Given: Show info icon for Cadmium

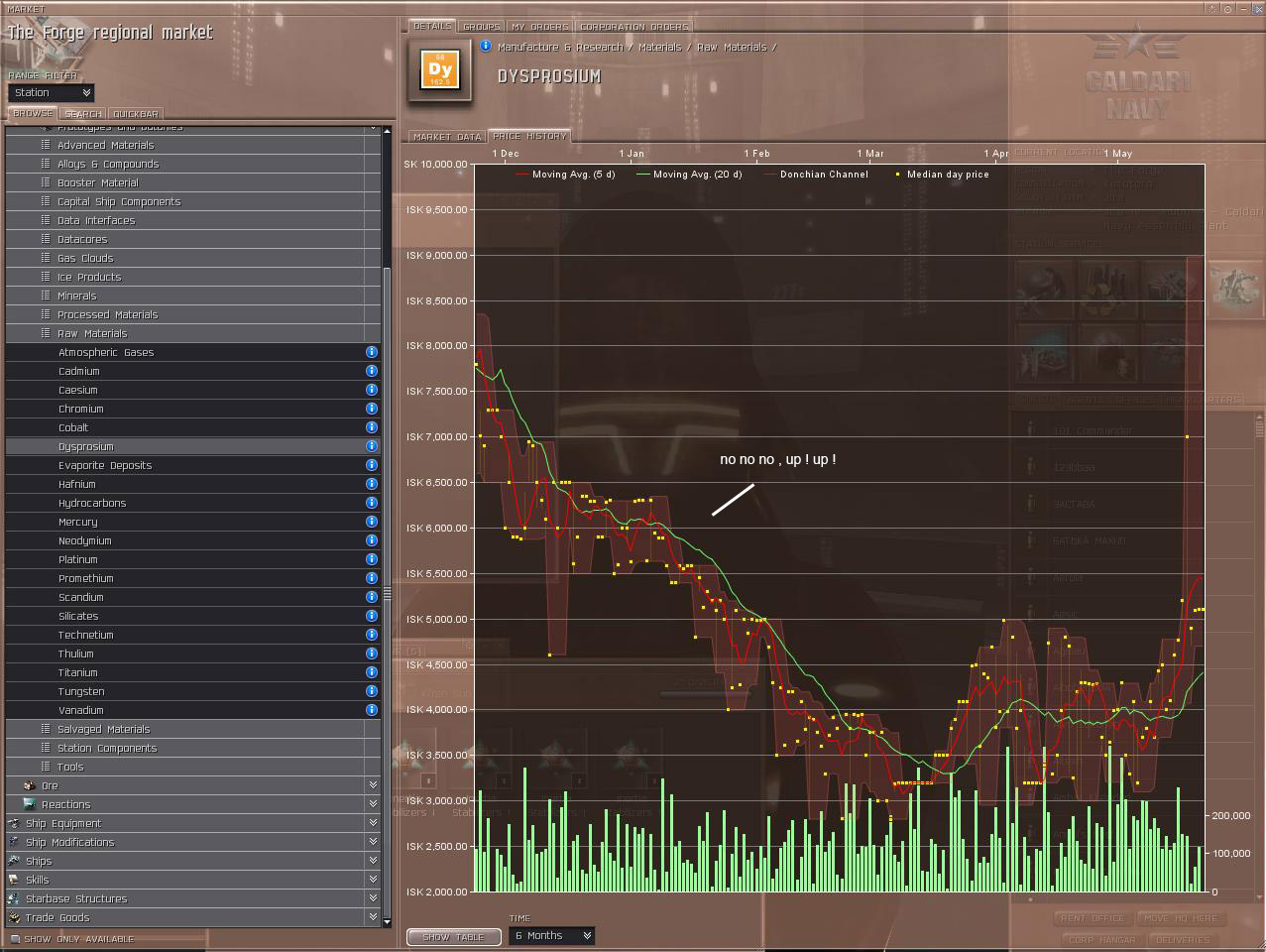Looking at the screenshot, I should point(372,371).
